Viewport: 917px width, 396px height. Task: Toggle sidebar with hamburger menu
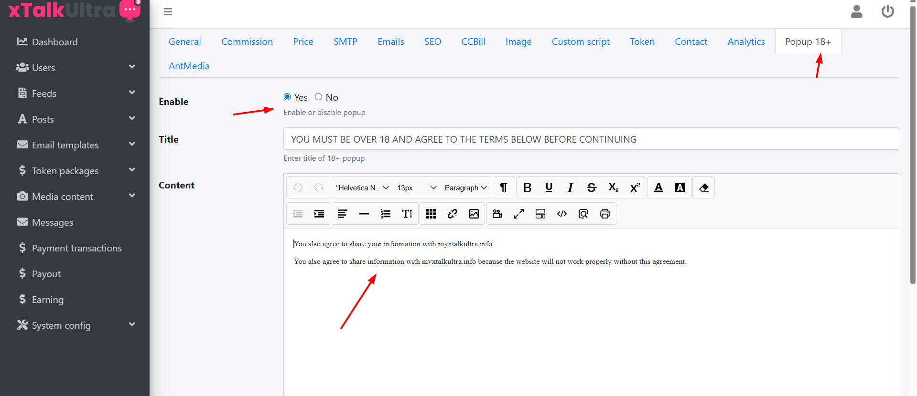click(168, 12)
